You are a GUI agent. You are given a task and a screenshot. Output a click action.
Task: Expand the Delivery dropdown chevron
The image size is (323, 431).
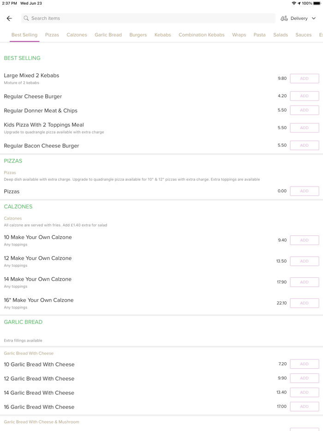click(314, 18)
